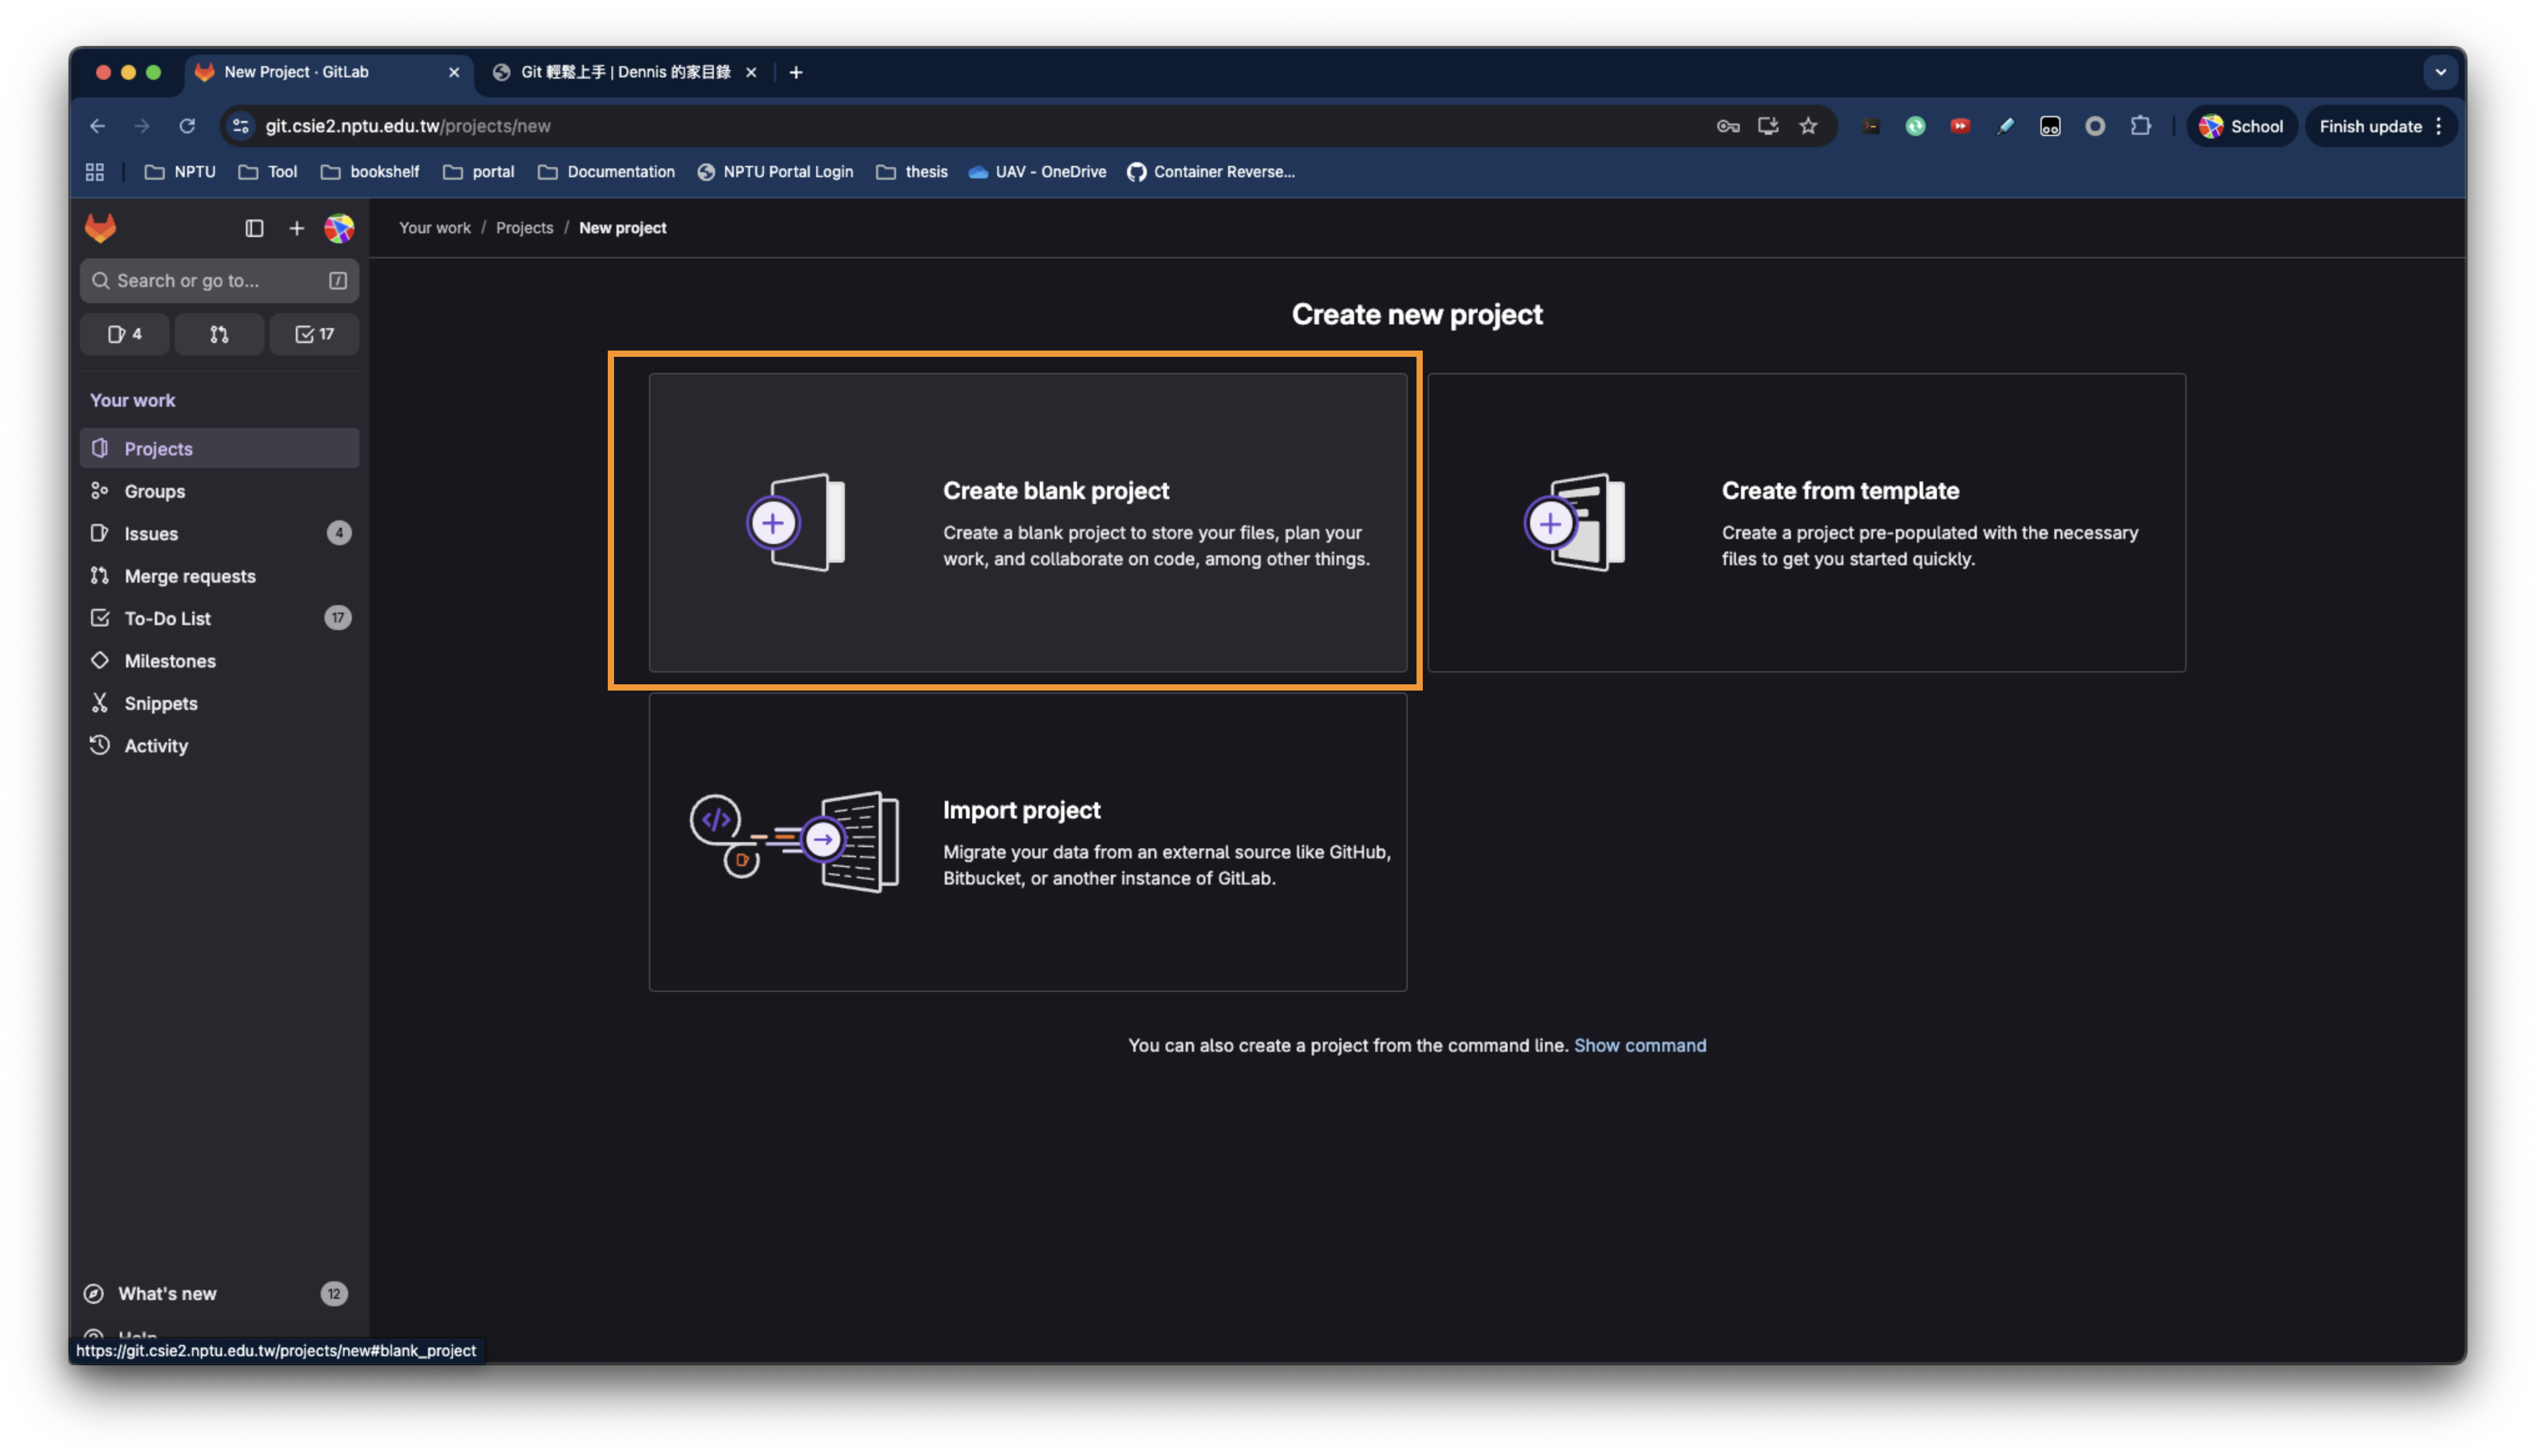Screen dimensions: 2536x1456
Task: Choose the Import project card
Action: click(1027, 841)
